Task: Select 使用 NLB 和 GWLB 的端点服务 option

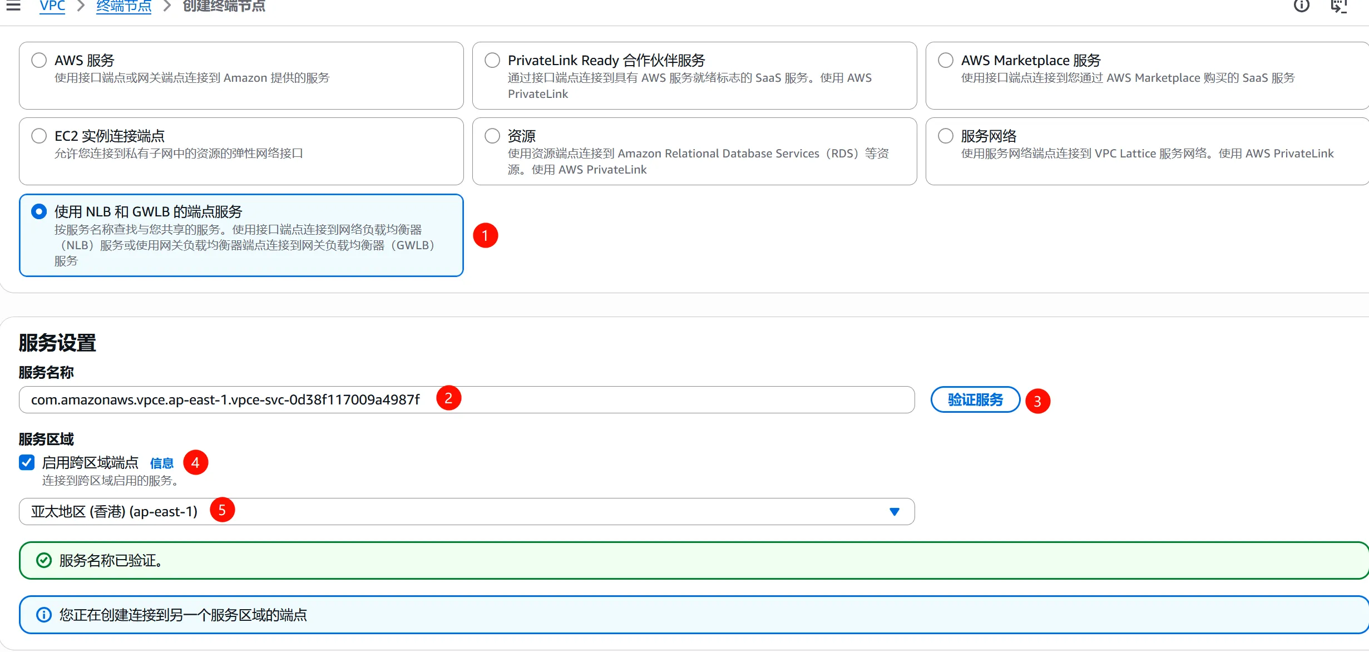Action: (39, 211)
